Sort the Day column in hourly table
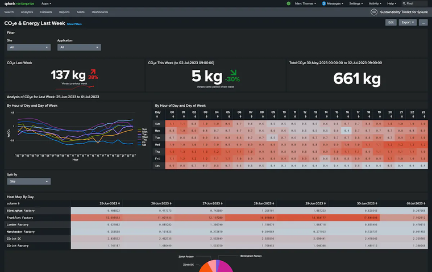Image resolution: width=432 pixels, height=272 pixels. (x=158, y=114)
